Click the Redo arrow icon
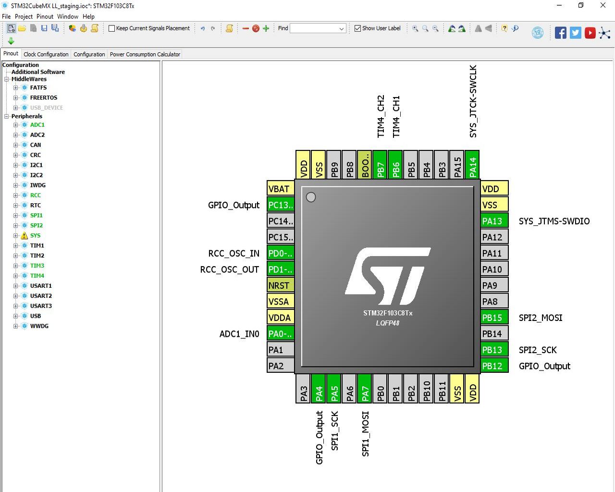This screenshot has height=492, width=615. click(x=213, y=28)
